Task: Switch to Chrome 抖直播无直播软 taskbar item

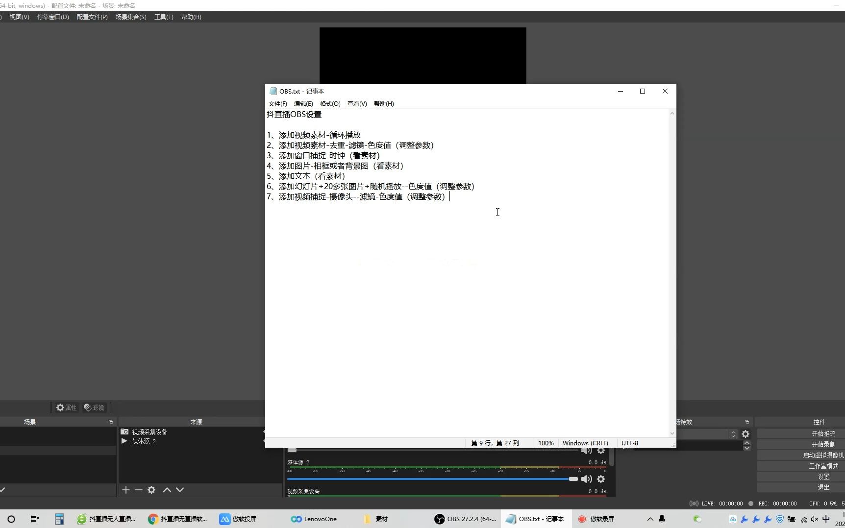Action: click(177, 519)
